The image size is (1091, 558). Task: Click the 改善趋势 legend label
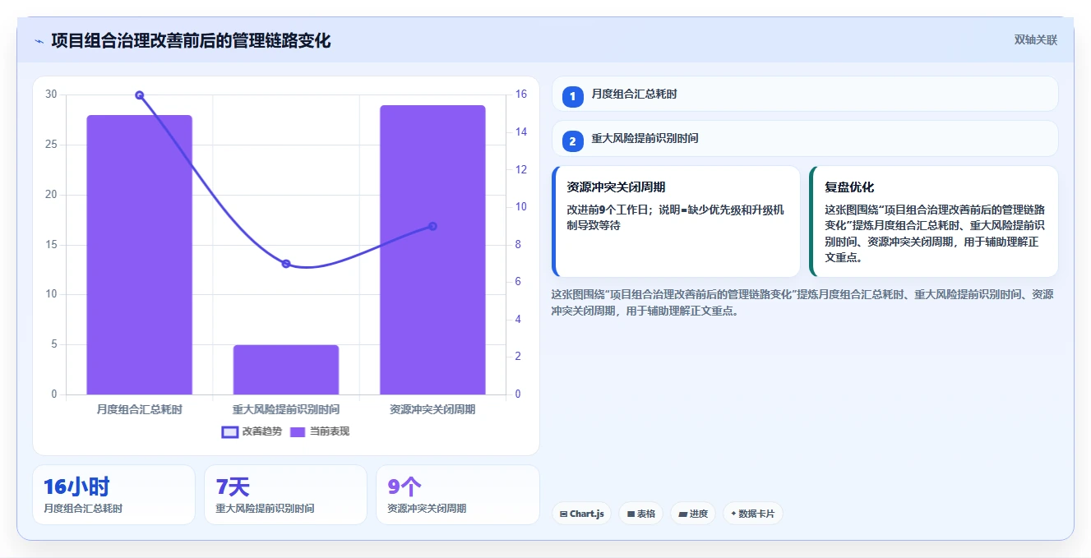(x=261, y=431)
